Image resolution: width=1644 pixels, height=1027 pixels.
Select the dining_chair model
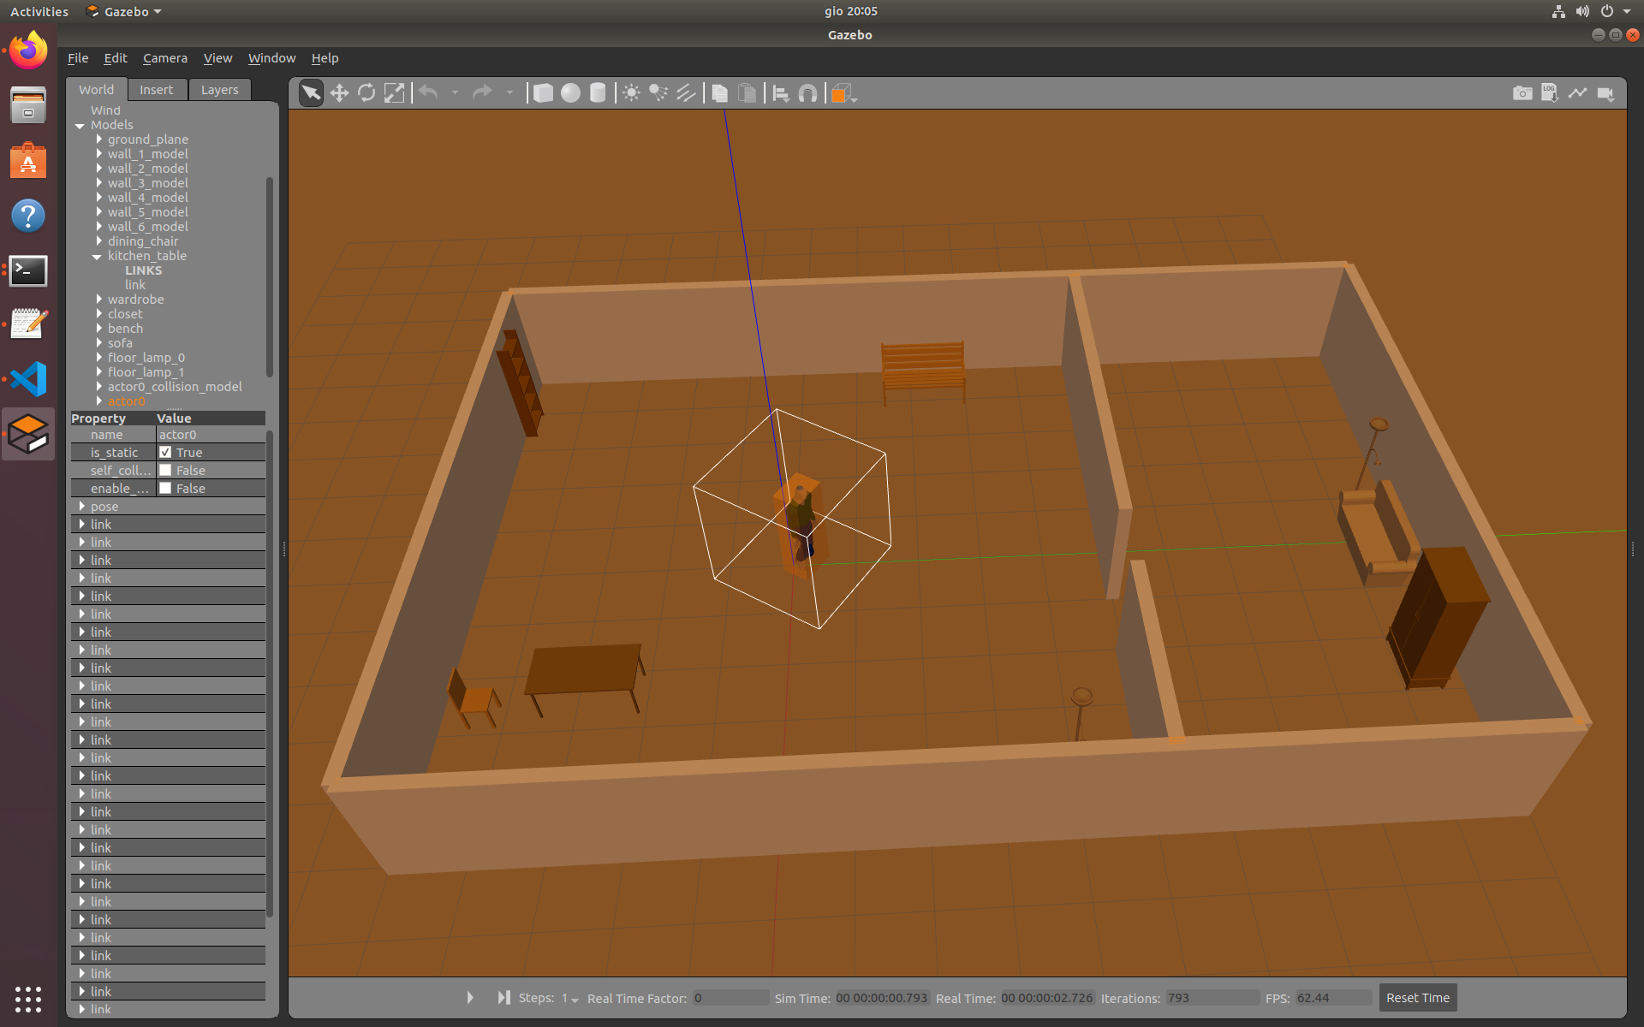143,241
